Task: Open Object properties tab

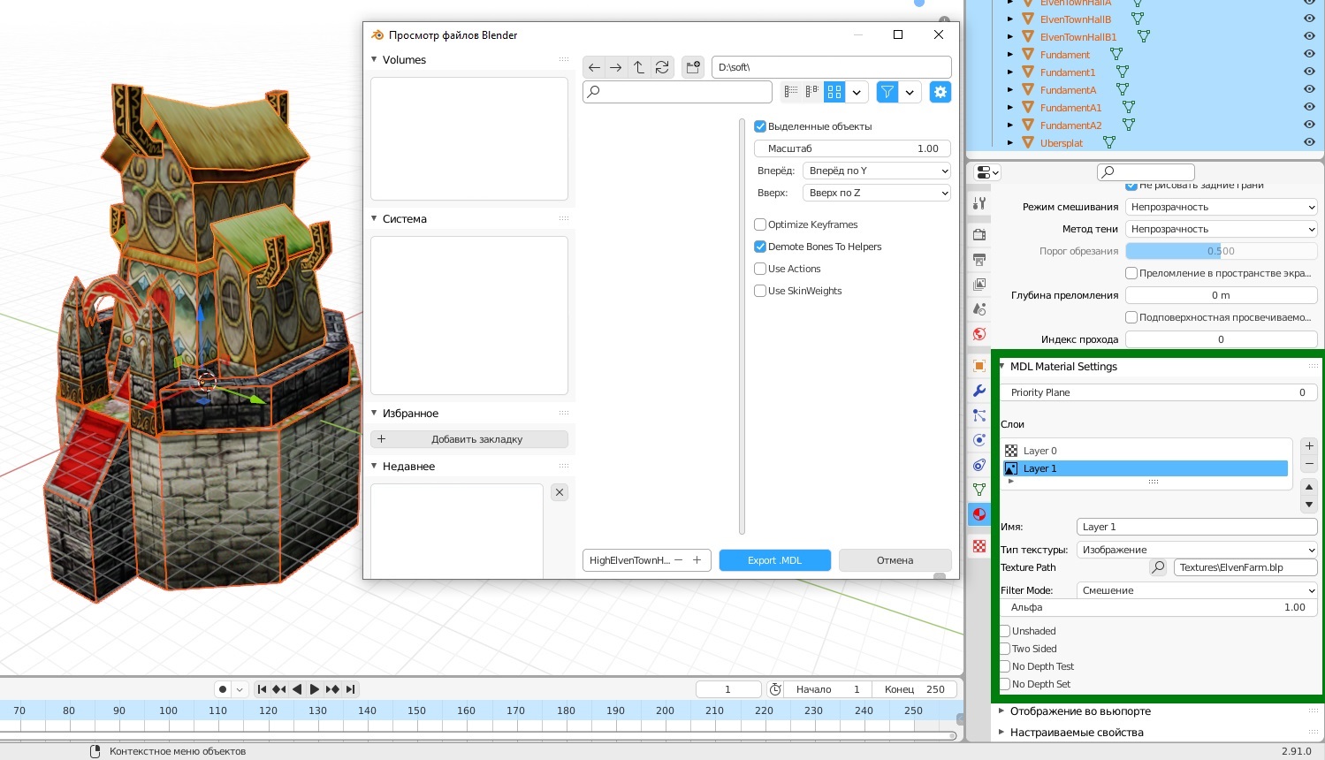Action: click(x=979, y=366)
